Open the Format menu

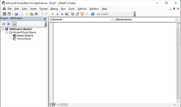tap(43, 9)
